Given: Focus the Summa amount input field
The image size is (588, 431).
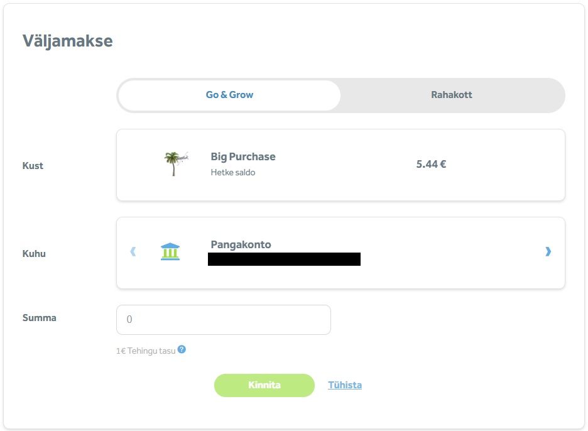Looking at the screenshot, I should (223, 320).
